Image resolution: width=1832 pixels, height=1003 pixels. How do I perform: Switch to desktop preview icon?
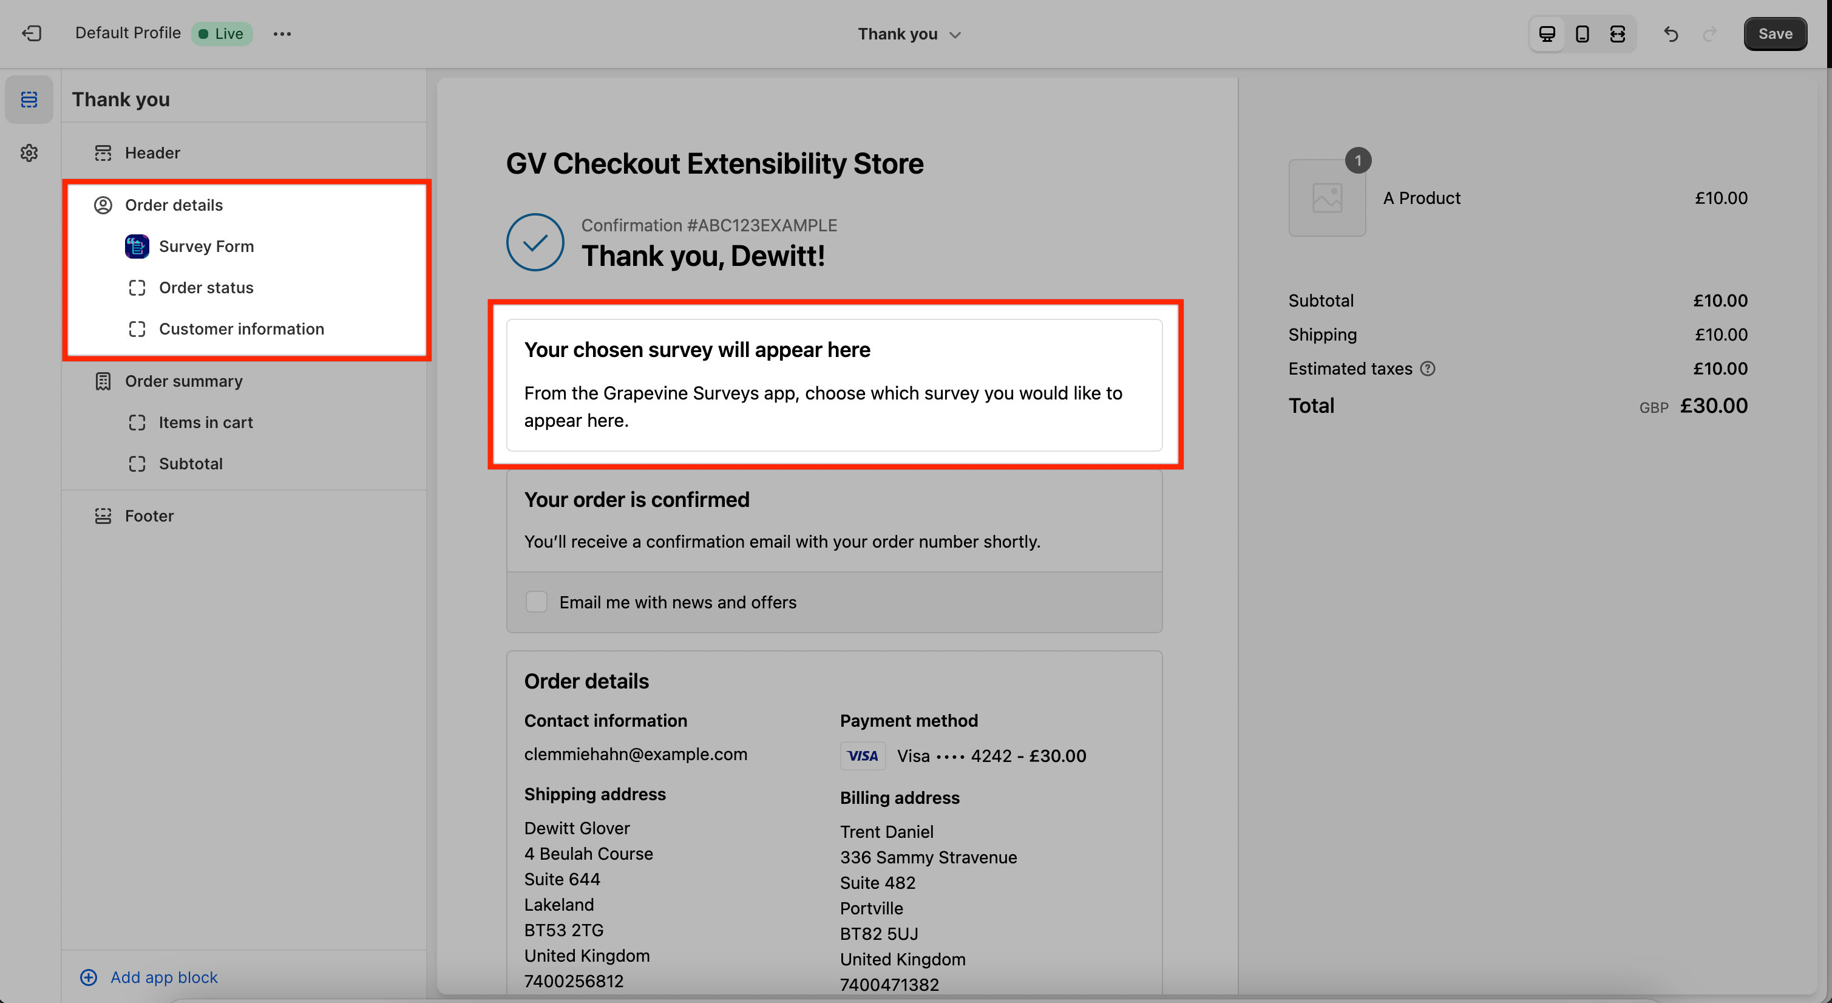coord(1547,33)
